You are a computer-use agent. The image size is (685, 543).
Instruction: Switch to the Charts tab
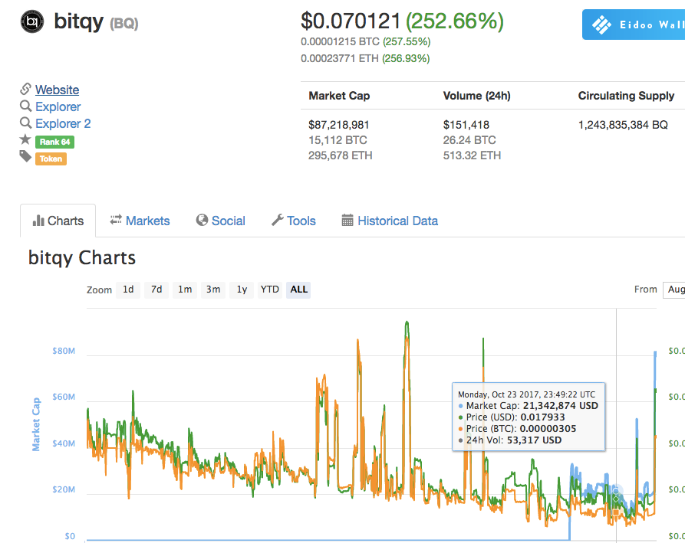pos(58,221)
